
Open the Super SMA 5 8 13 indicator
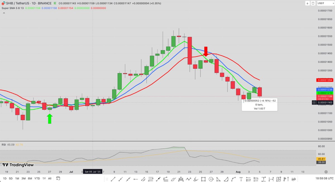coord(13,8)
